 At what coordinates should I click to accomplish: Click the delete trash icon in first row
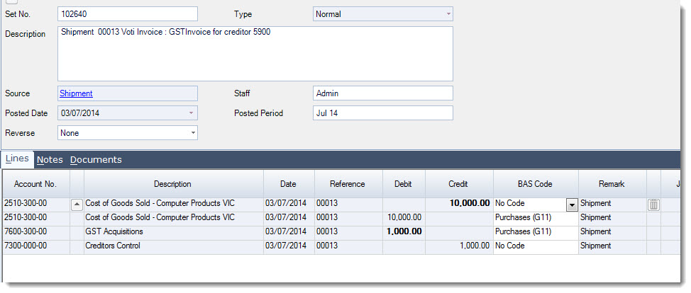tap(653, 204)
